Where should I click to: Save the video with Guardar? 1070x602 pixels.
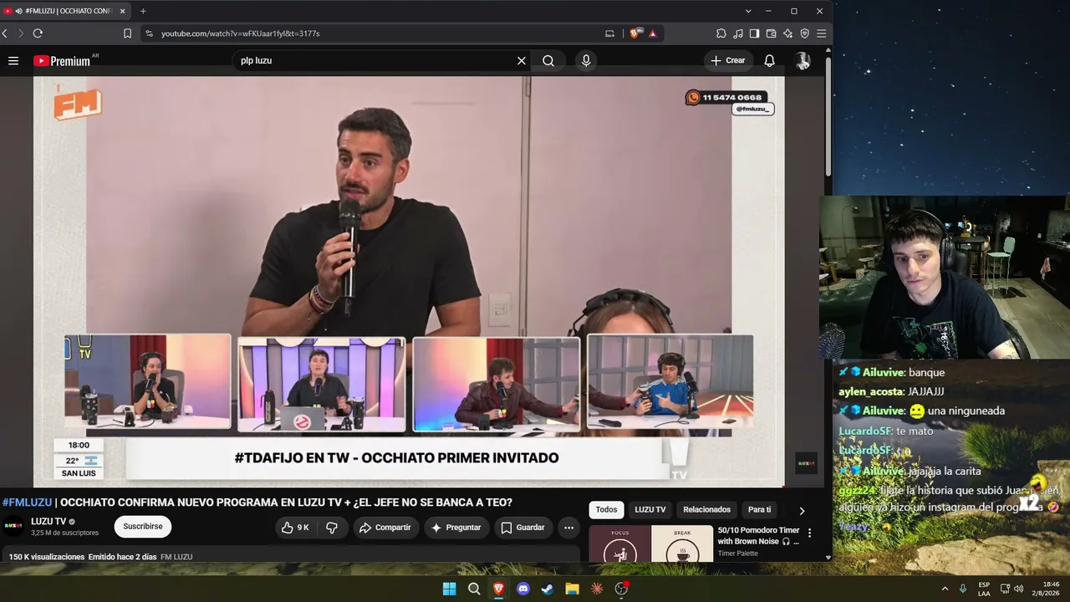coord(523,528)
